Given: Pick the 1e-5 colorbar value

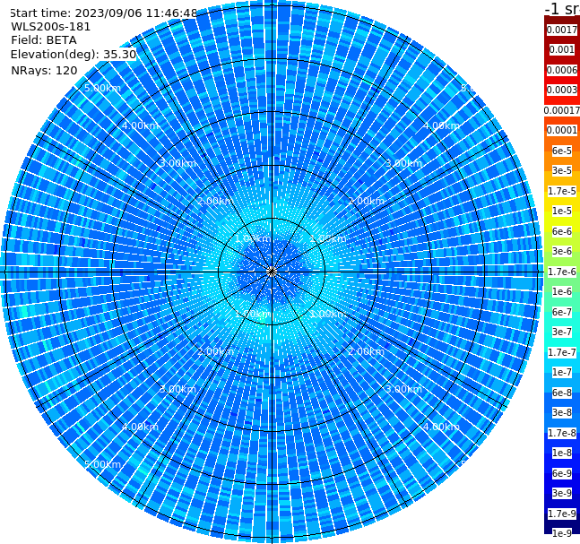Looking at the screenshot, I should tap(562, 211).
